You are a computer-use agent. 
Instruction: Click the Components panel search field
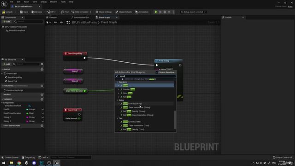pyautogui.click(x=29, y=22)
